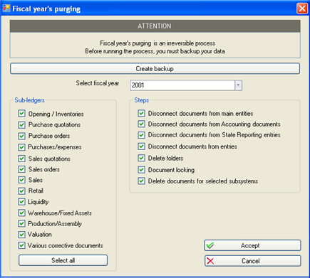Uncheck Purchases/expenses checkbox

[22, 147]
